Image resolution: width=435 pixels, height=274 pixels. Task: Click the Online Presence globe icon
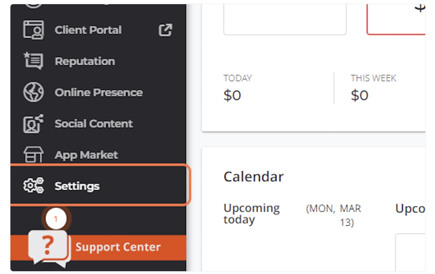point(33,92)
